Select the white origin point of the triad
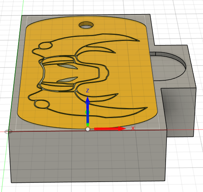Screen dimensions: 203x192 [88, 129]
